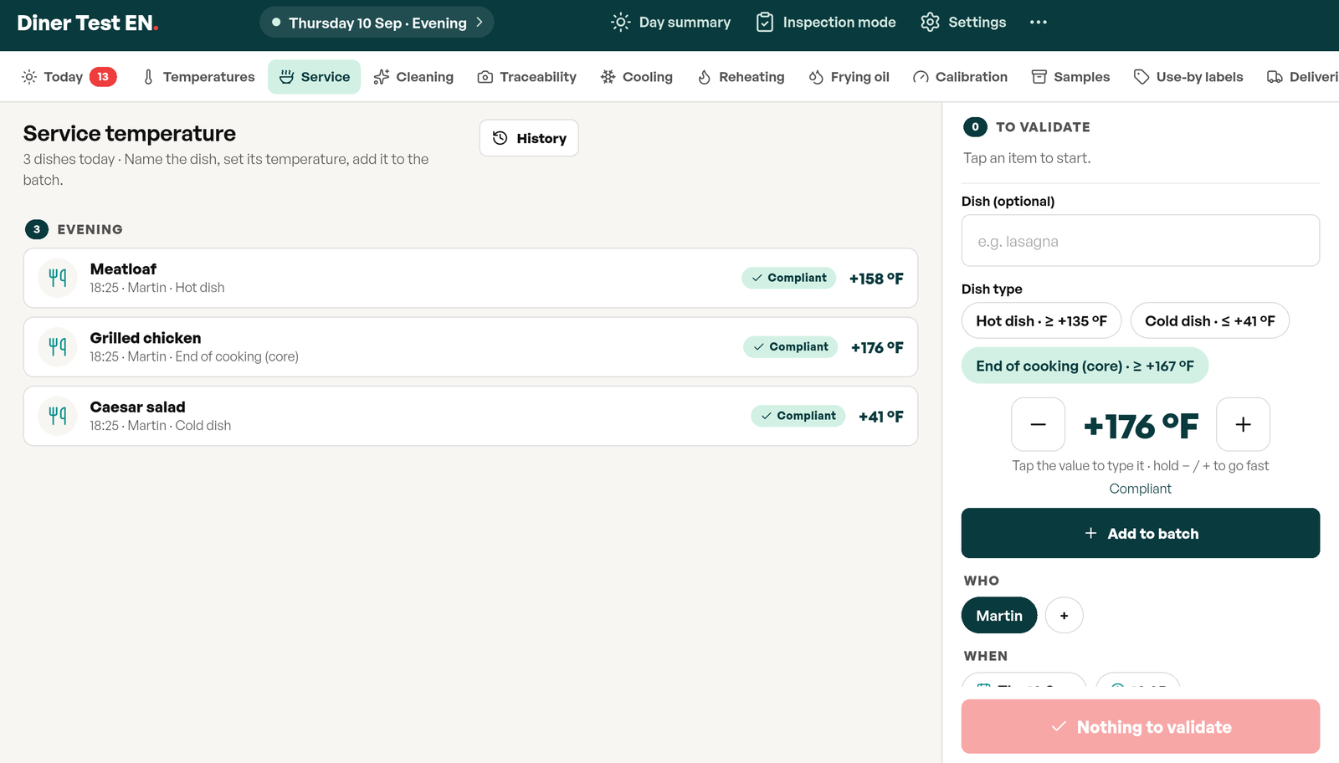Expand the Thursday 10 Sep Evening selector
Image resolution: width=1339 pixels, height=763 pixels.
pos(377,23)
